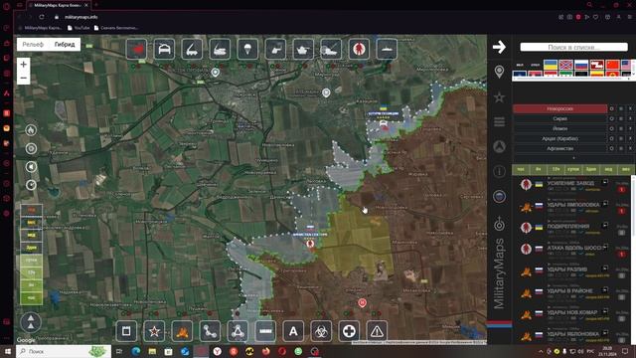Select the helicopter marker tool
The image size is (636, 358).
pyautogui.click(x=275, y=49)
